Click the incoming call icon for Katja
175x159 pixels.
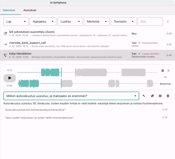(x=5, y=55)
